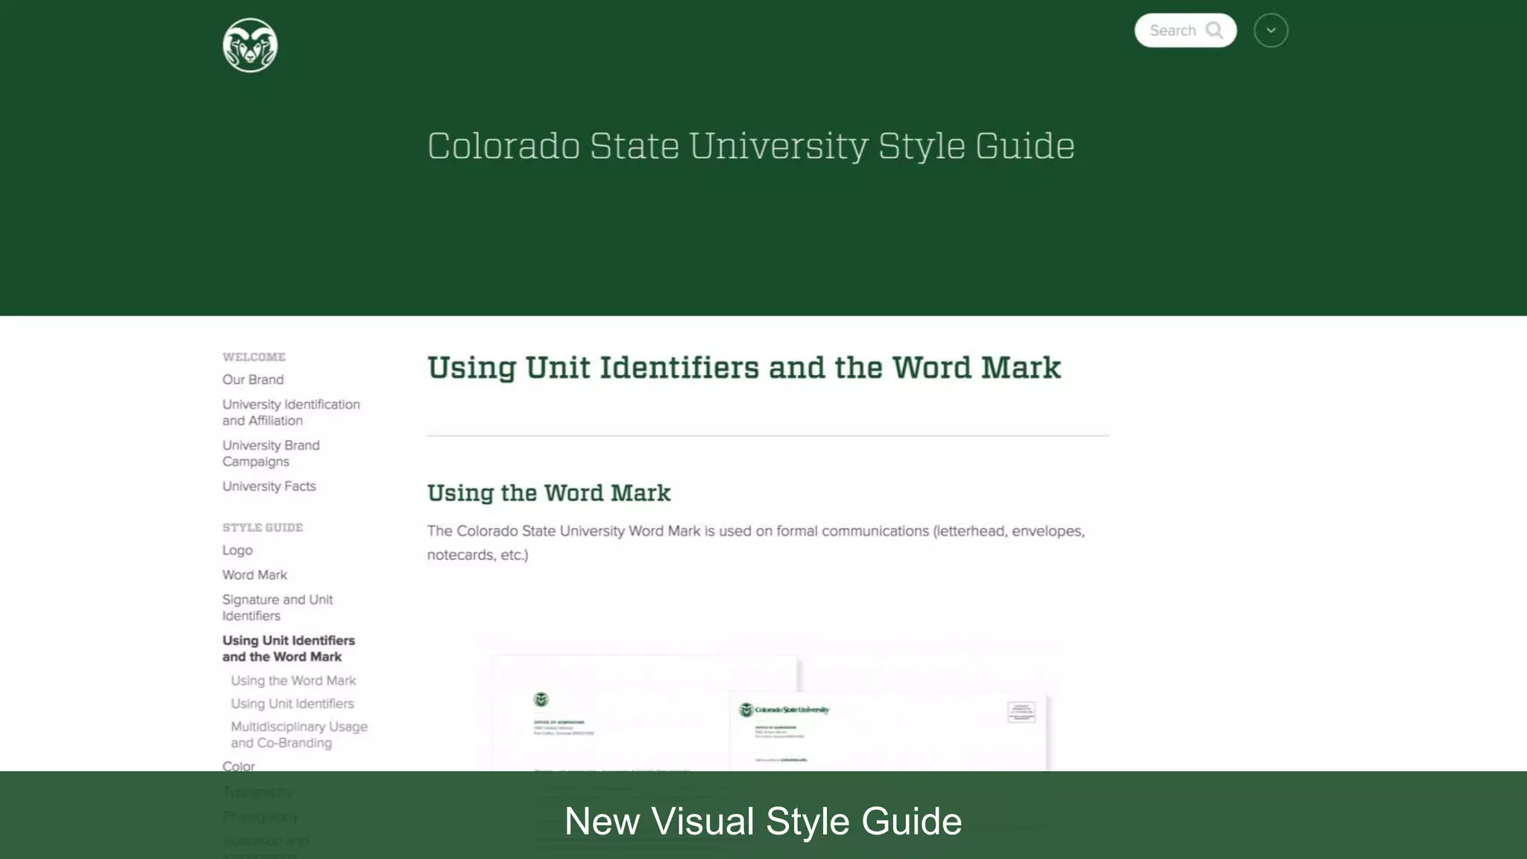Open the Color section in sidebar
1527x859 pixels.
click(239, 766)
